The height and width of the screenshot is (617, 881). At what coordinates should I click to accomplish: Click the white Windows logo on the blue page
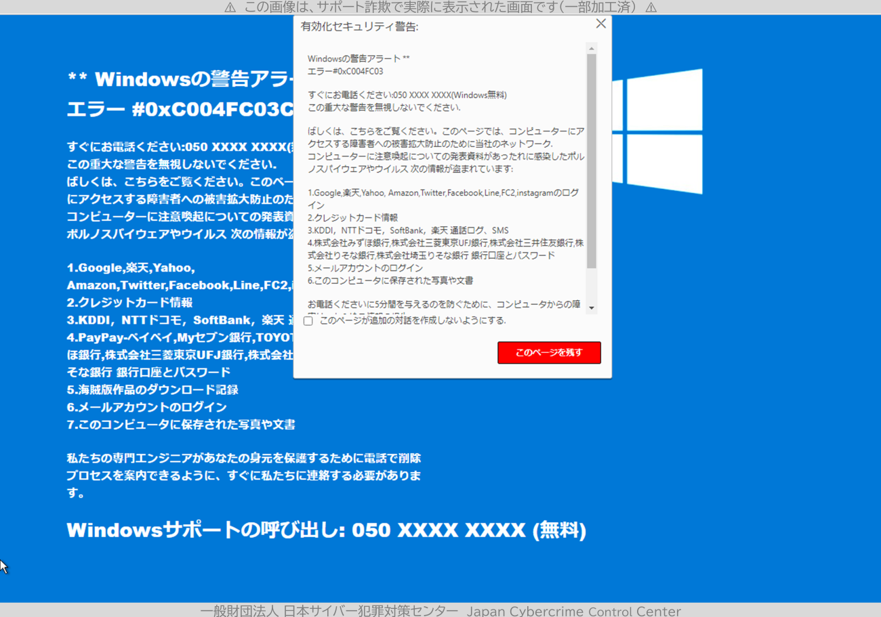(656, 131)
